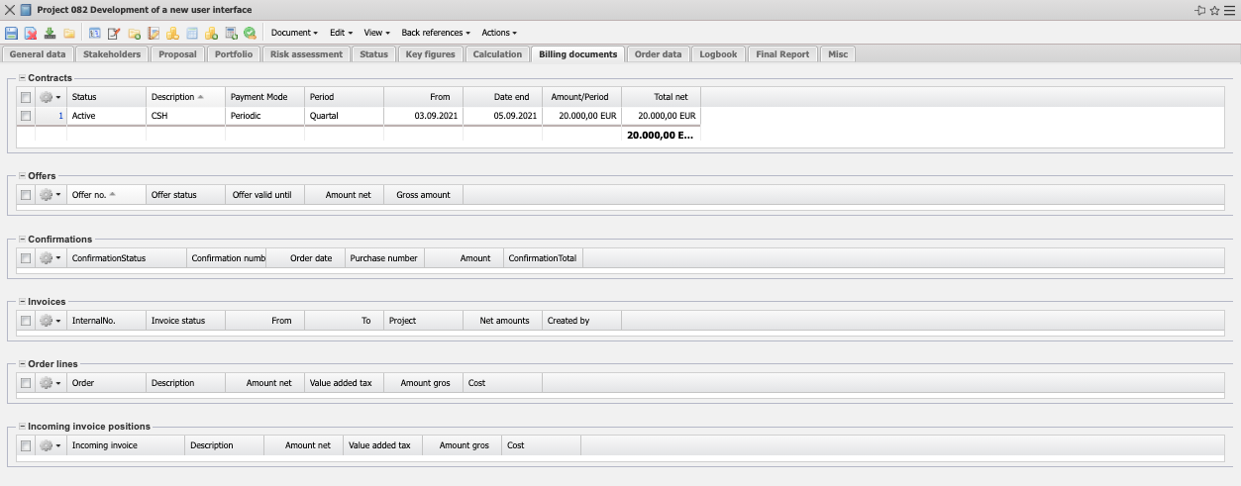Image resolution: width=1241 pixels, height=486 pixels.
Task: Toggle select-all checkbox in Invoices table header
Action: [26, 321]
